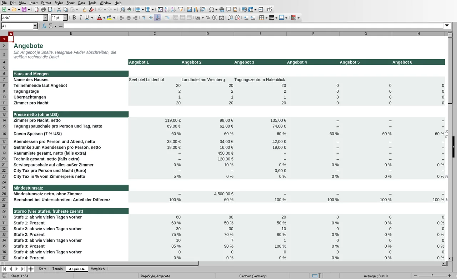Click zoom in plus button
457x279 pixels.
[450, 276]
